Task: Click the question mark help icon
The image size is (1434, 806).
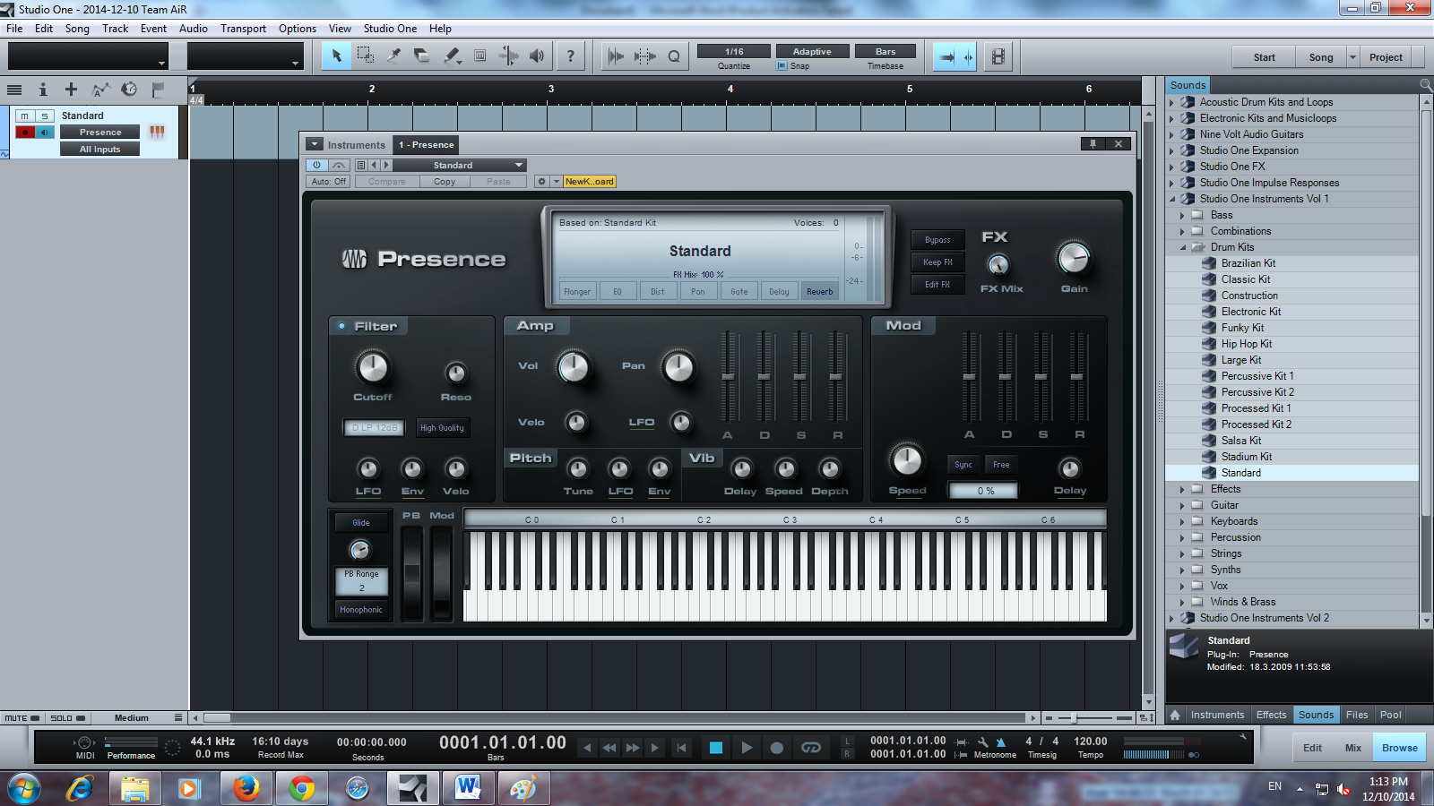Action: point(570,56)
